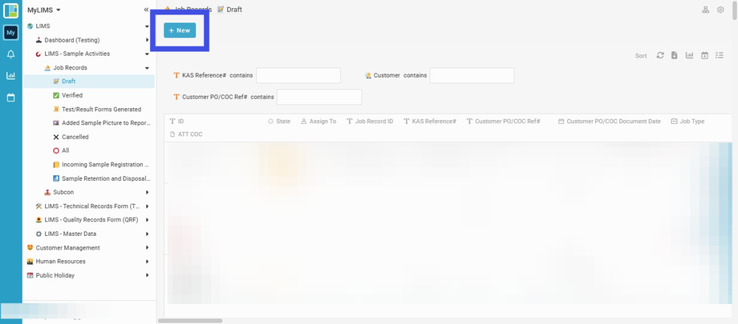Open the bar chart icon in the blue rail
This screenshot has width=738, height=324.
point(10,75)
